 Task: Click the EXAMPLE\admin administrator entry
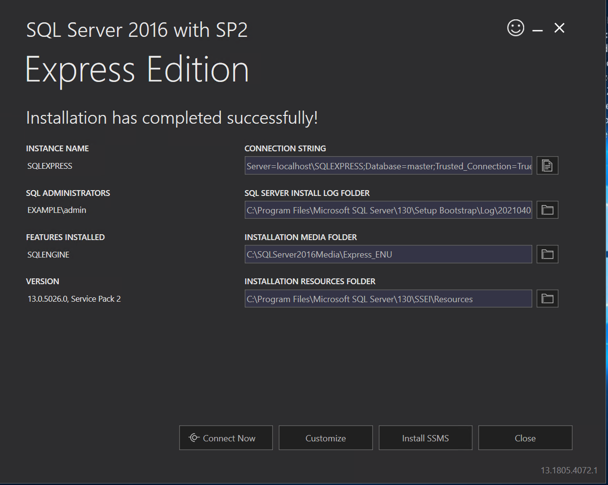(57, 210)
